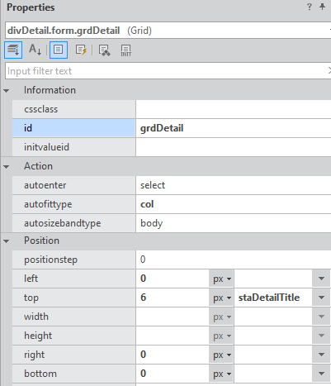This screenshot has height=386, width=331.
Task: Select the autoenter property name
Action: coord(73,185)
